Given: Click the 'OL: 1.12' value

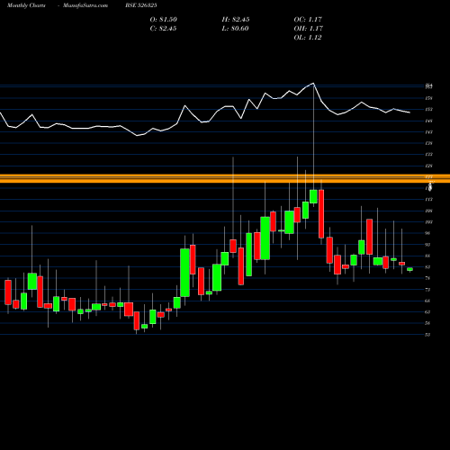Looking at the screenshot, I should 308,38.
